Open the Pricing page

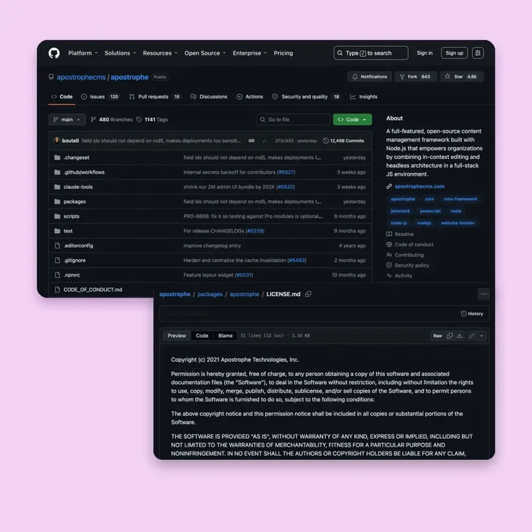click(x=283, y=53)
